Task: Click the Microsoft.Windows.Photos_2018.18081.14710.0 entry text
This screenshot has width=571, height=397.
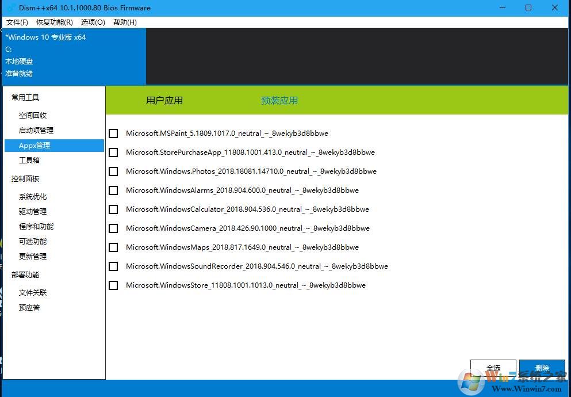Action: [x=251, y=171]
